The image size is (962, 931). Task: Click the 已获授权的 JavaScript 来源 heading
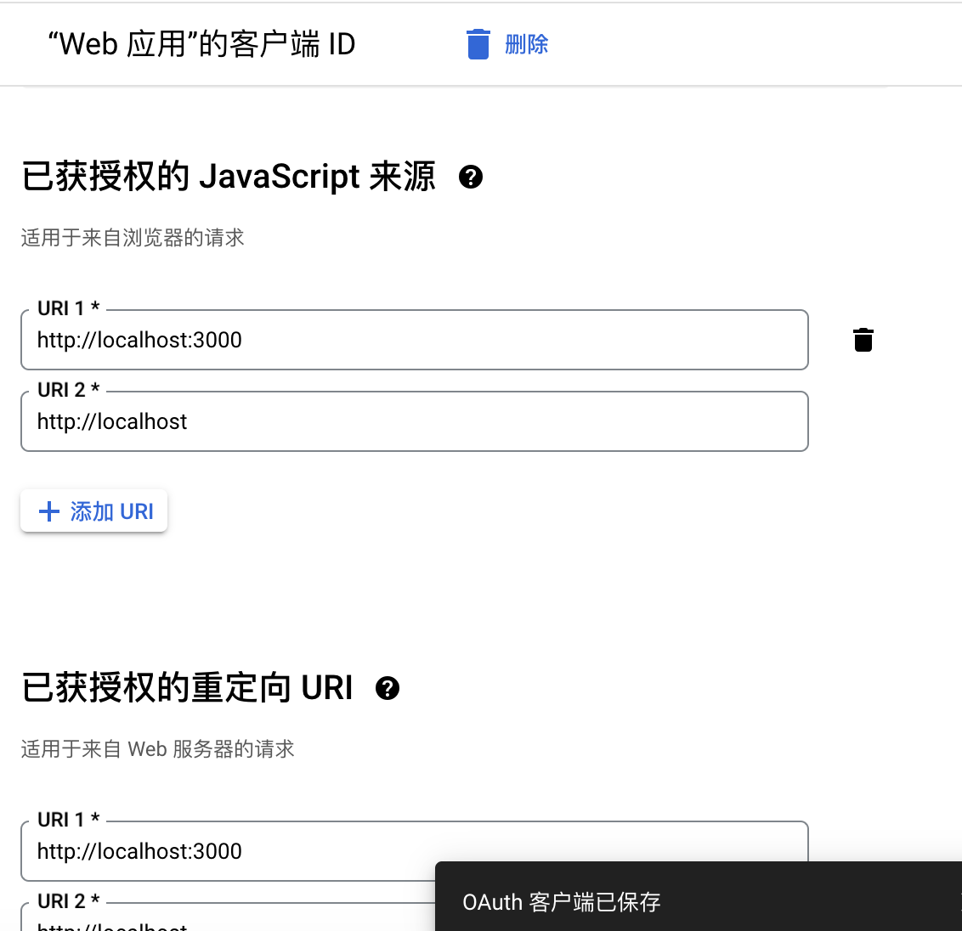click(x=229, y=177)
